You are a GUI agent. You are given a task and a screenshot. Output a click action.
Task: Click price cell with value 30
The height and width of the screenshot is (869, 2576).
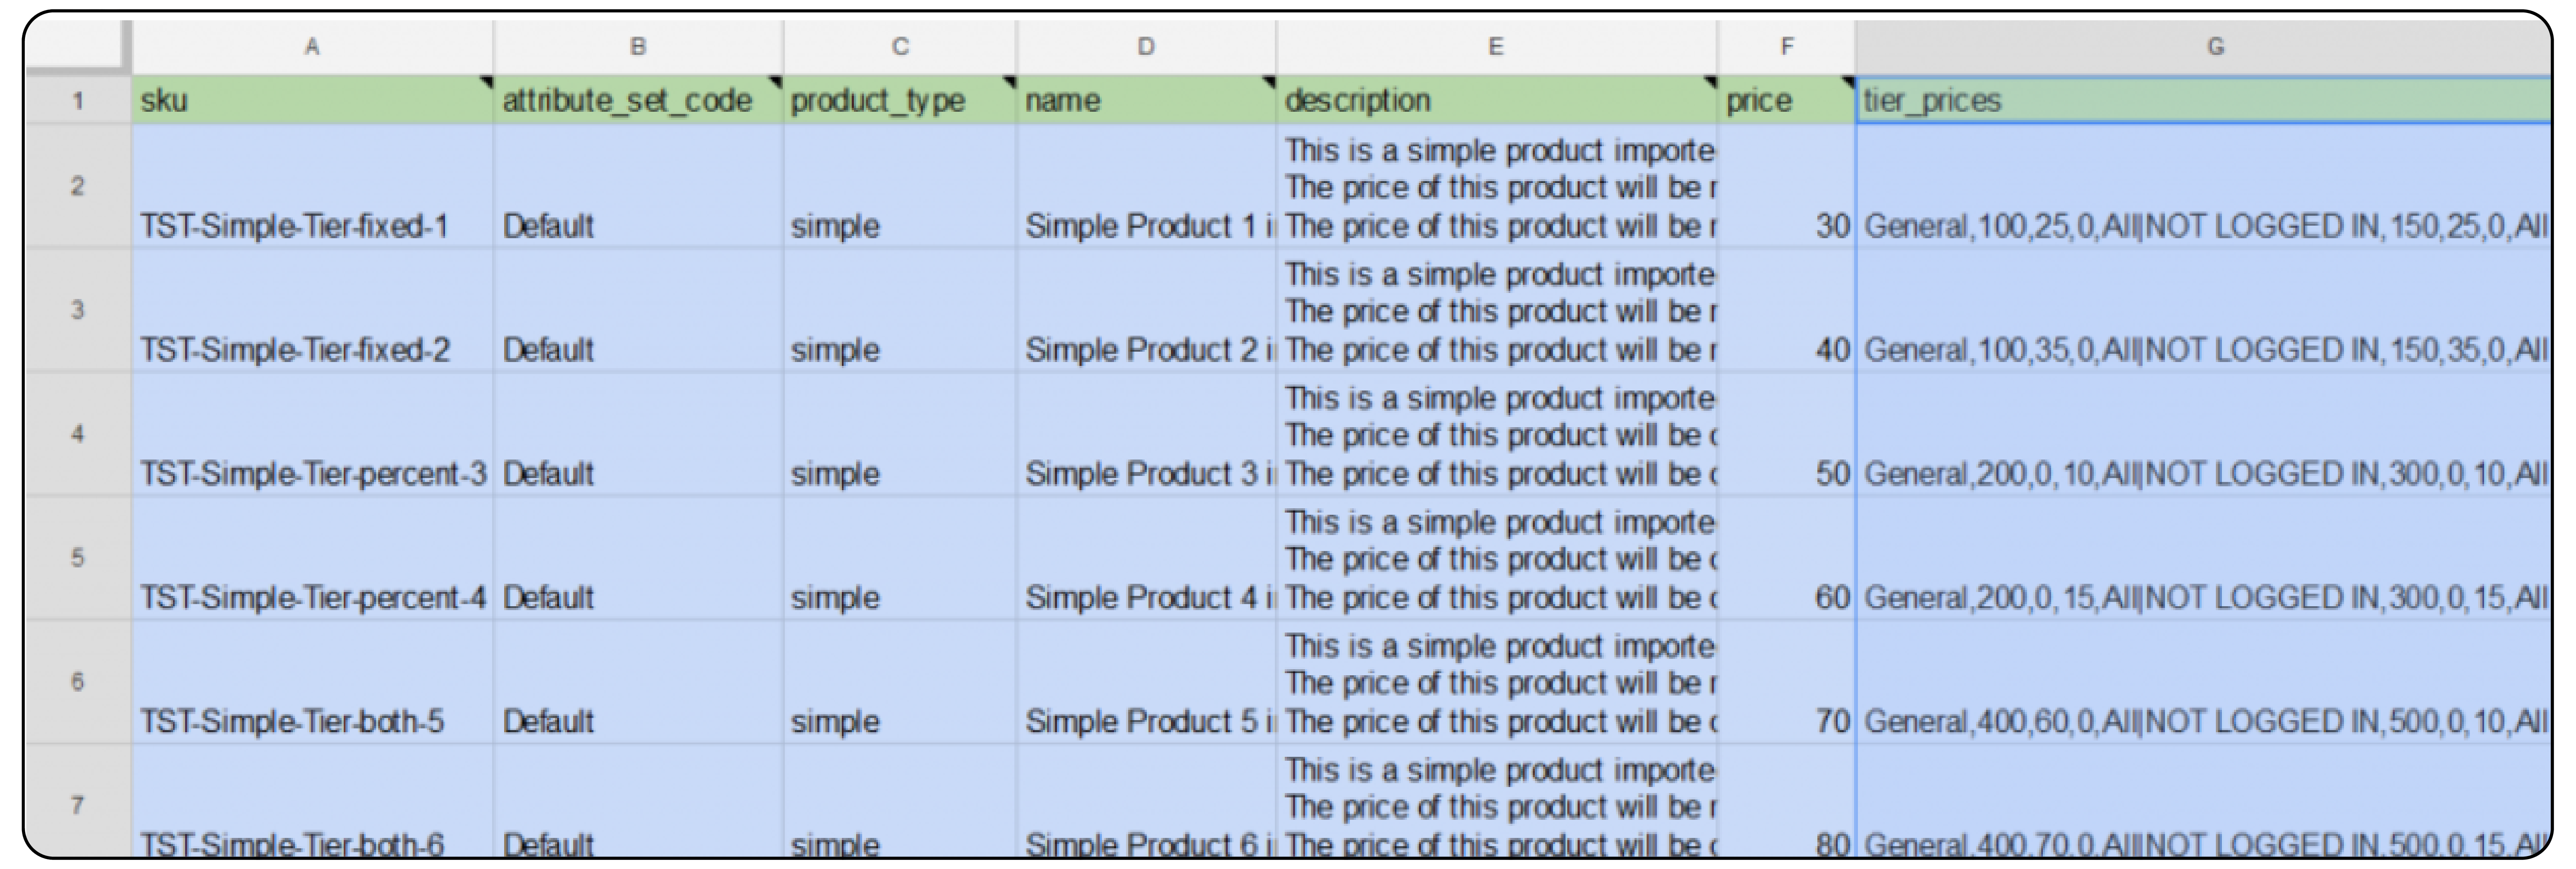pos(1787,186)
